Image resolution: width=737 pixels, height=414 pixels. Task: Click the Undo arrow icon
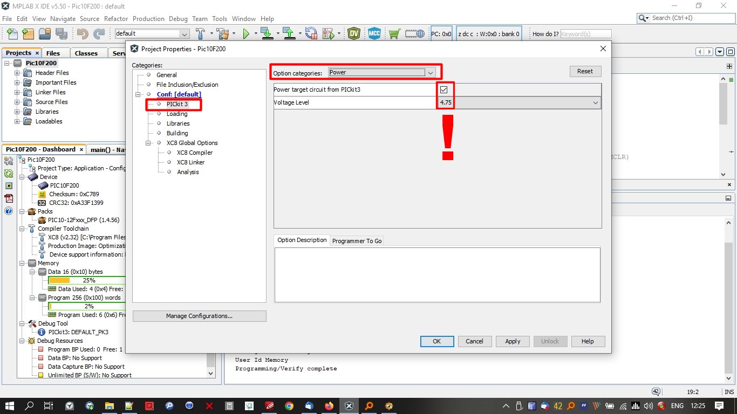83,33
